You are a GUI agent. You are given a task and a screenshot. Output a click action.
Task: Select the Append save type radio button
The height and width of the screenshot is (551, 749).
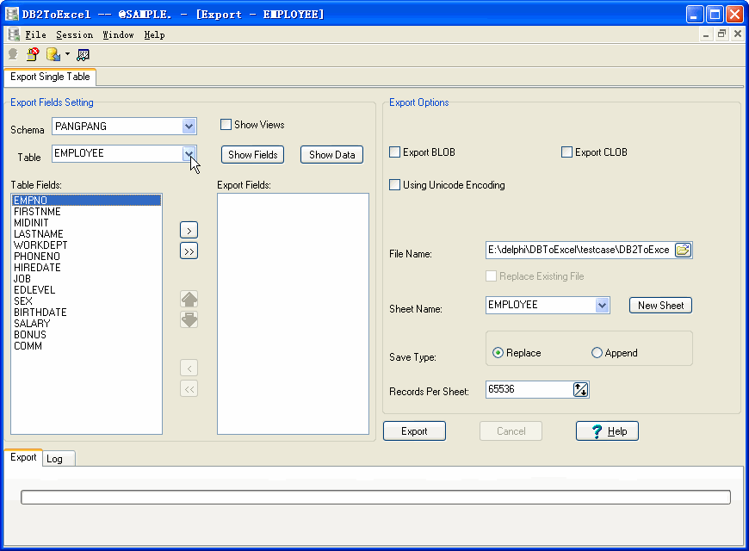tap(597, 353)
